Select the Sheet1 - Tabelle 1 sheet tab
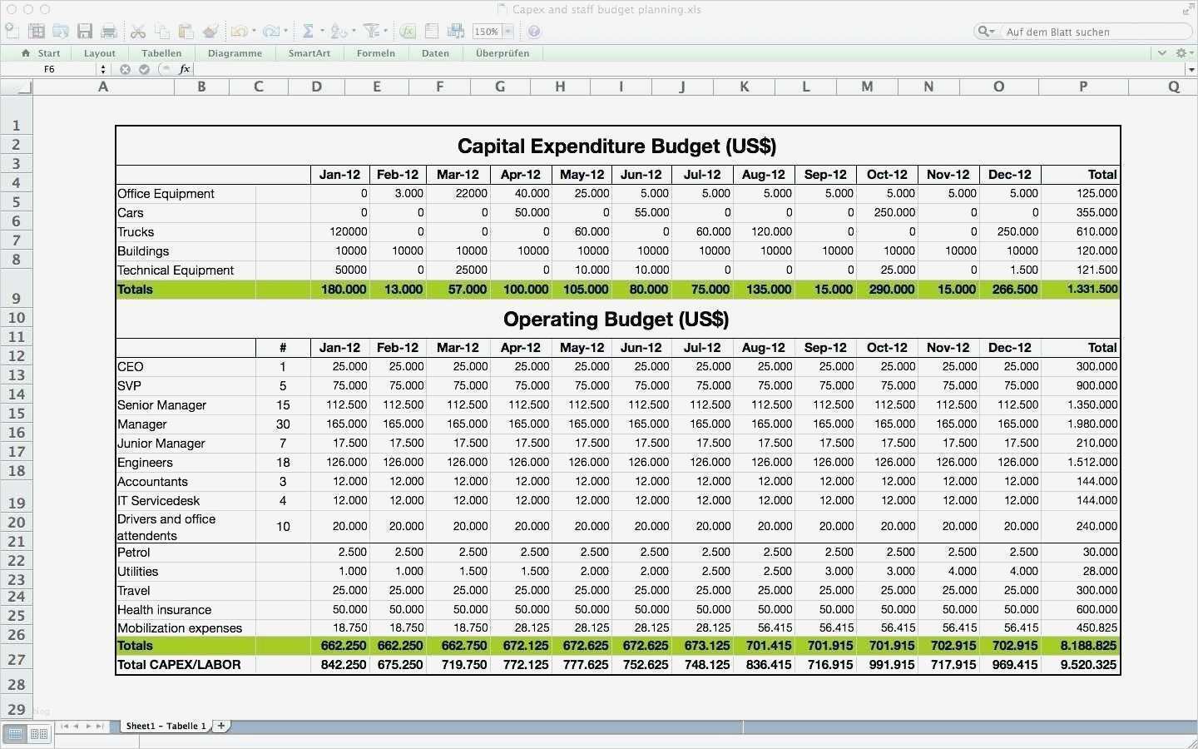This screenshot has height=749, width=1198. 166,726
